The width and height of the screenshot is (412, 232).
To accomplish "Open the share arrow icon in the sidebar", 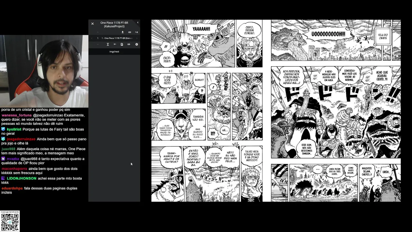I will [x=136, y=32].
